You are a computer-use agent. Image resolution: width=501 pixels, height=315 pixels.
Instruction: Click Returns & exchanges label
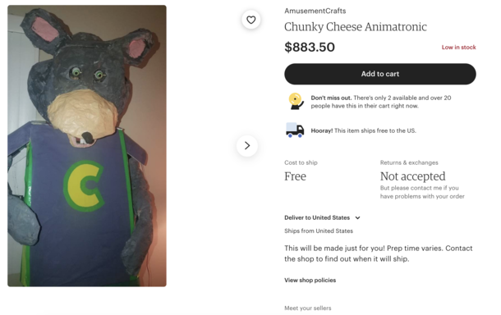pyautogui.click(x=409, y=162)
